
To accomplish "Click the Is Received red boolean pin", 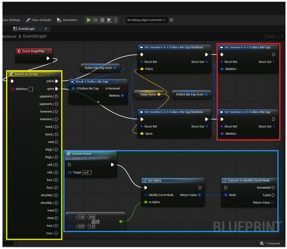I will tap(123, 89).
